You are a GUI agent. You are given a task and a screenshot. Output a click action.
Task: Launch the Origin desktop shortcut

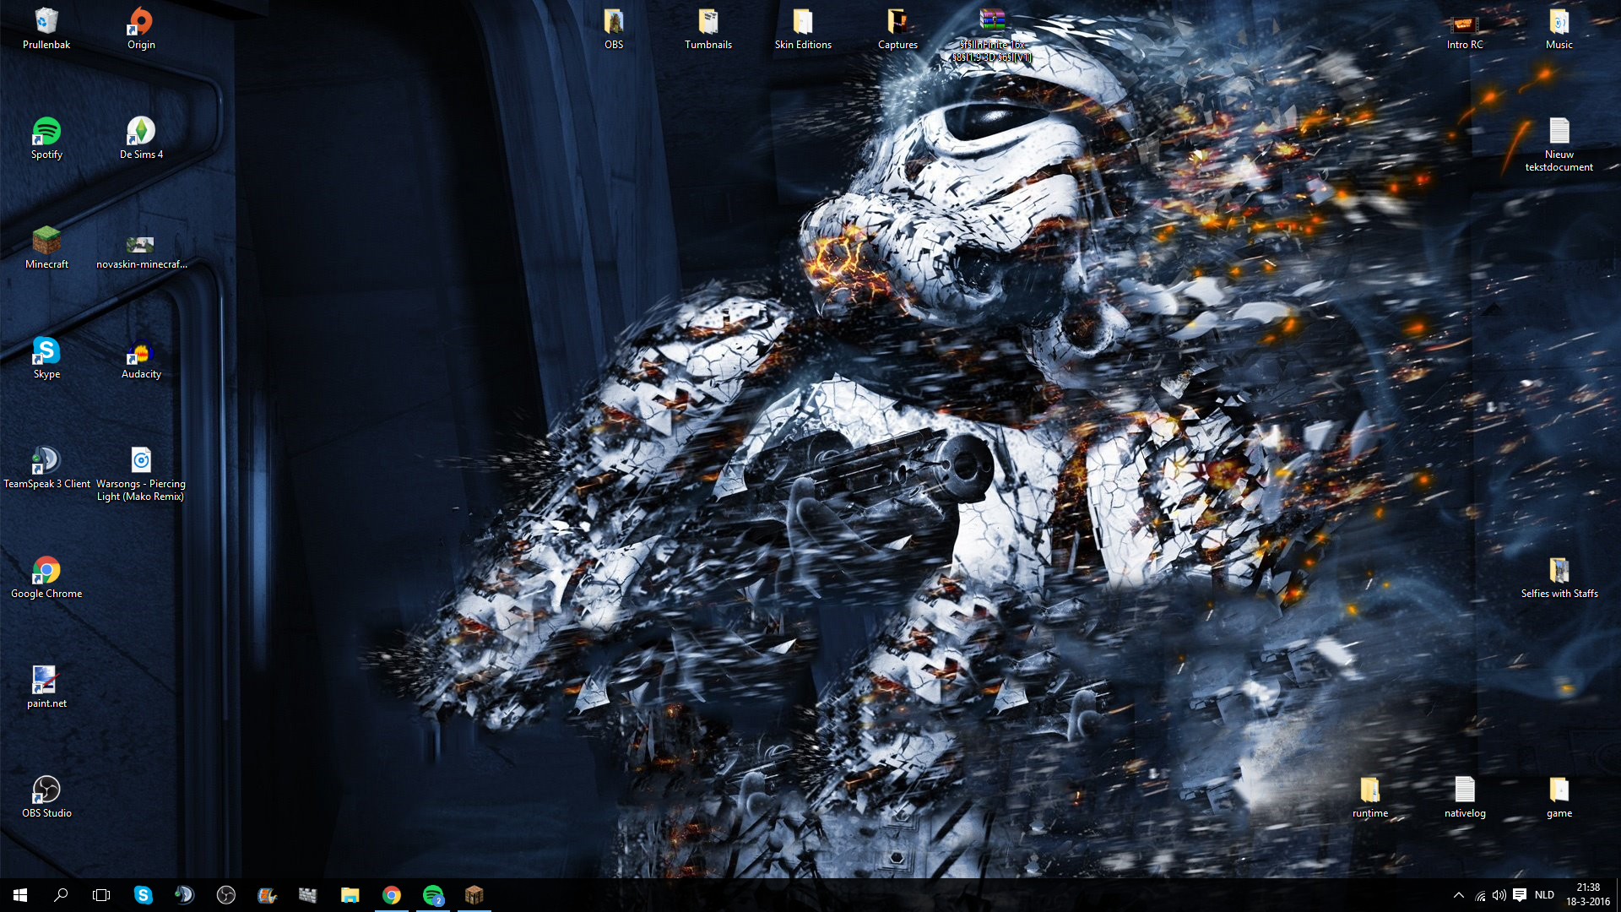coord(141,29)
